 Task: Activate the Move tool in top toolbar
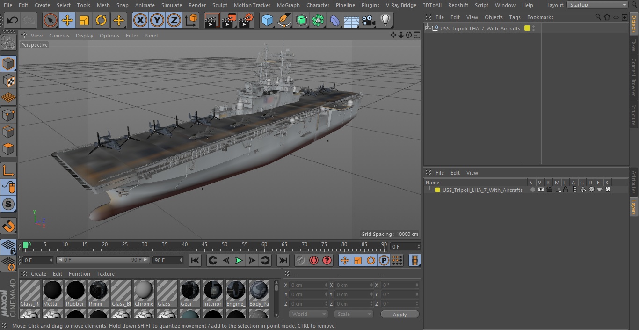coord(67,20)
